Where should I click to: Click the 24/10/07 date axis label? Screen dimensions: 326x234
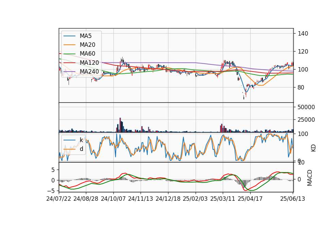tap(113, 199)
